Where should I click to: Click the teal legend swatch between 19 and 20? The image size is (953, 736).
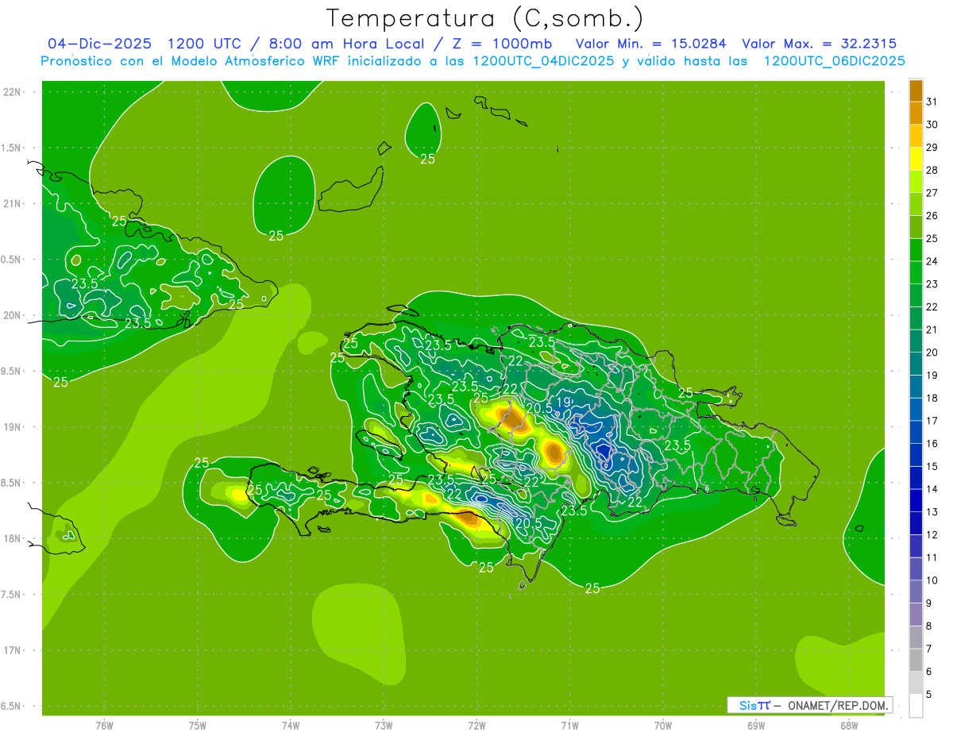tap(916, 364)
